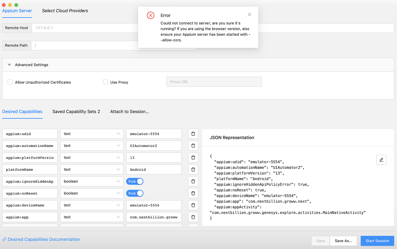Click the link icon beside Desired Capabilities Documentation
The width and height of the screenshot is (397, 249).
4,239
